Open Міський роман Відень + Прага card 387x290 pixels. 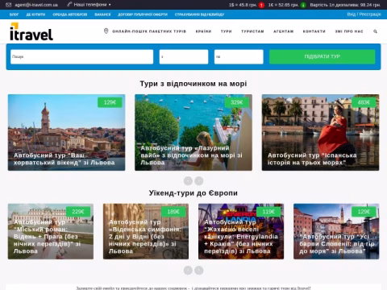pos(51,231)
